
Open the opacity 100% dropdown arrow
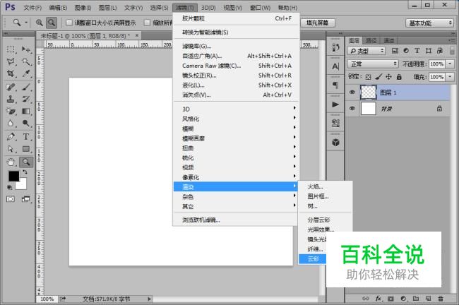pos(450,64)
